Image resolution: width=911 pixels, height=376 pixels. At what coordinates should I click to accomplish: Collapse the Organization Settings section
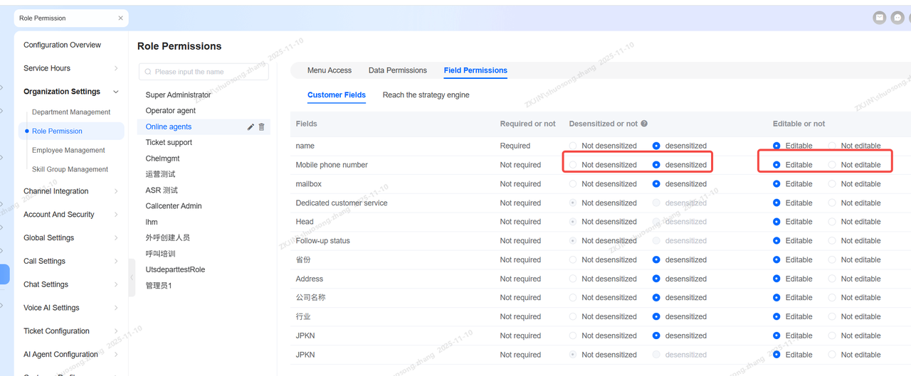point(116,92)
